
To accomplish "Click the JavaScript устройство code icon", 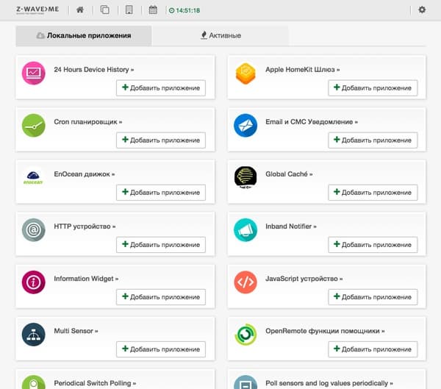I will coord(245,282).
